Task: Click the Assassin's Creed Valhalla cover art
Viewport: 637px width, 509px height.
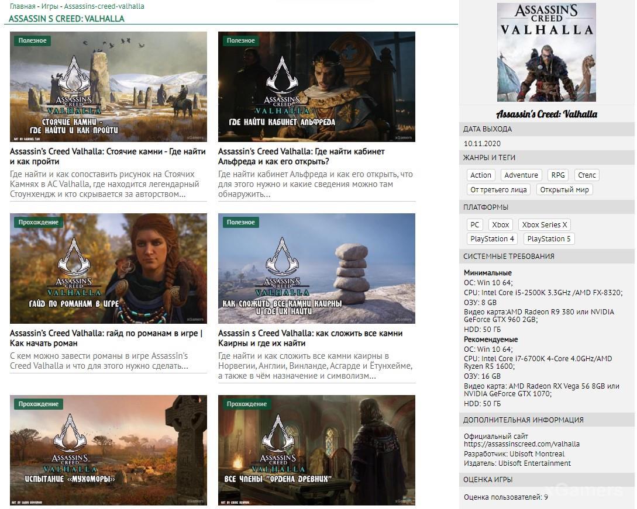Action: 546,53
